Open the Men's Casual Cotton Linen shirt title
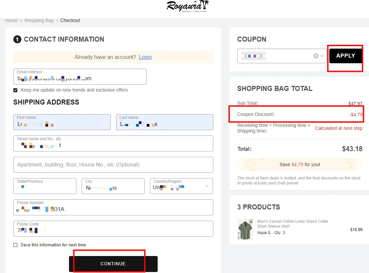The height and width of the screenshot is (273, 369). [292, 224]
